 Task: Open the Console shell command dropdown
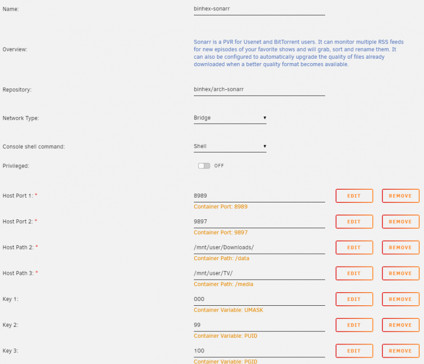point(230,147)
